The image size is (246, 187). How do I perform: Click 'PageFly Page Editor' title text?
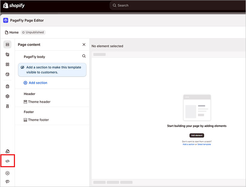coord(27,20)
